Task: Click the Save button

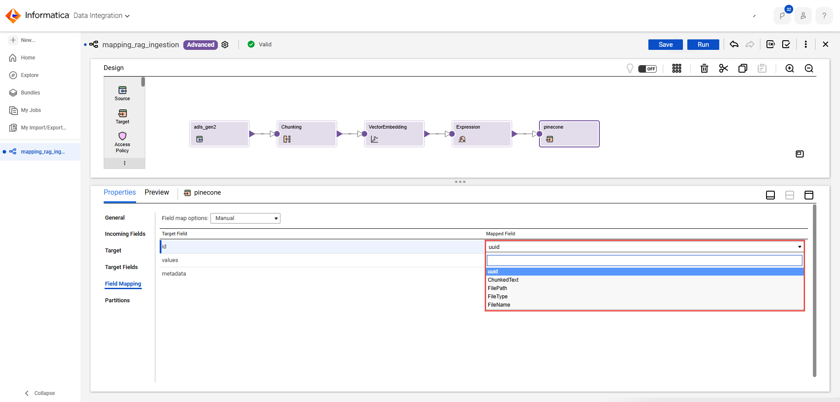Action: tap(665, 45)
